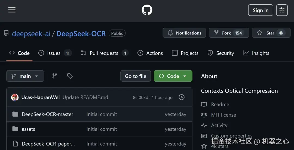View commit history clock icon
This screenshot has height=150, width=294.
(182, 97)
